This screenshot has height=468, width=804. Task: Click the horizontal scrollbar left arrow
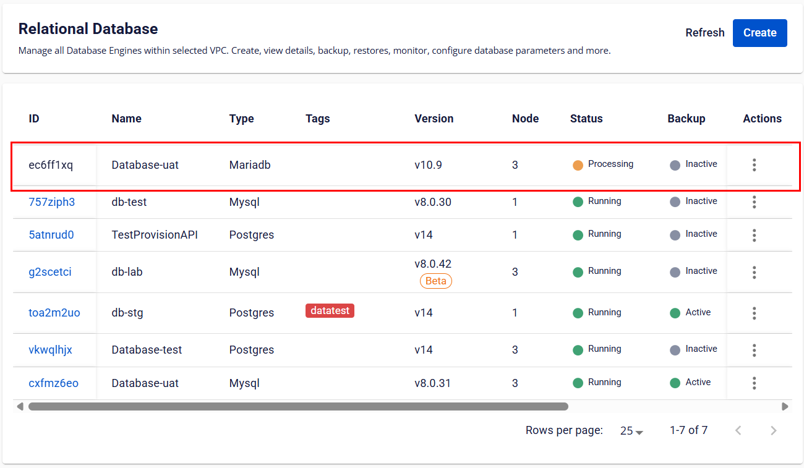(20, 407)
